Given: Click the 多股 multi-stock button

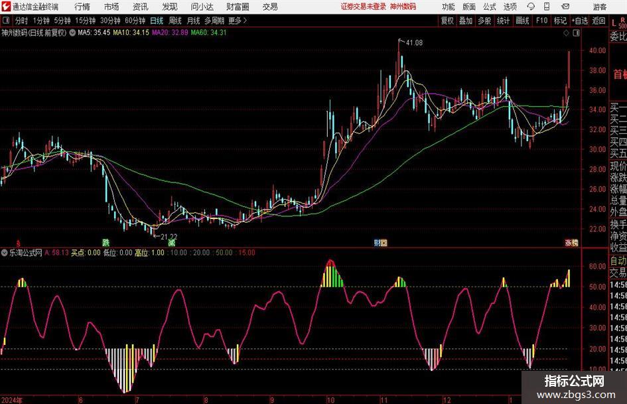Looking at the screenshot, I should 484,21.
